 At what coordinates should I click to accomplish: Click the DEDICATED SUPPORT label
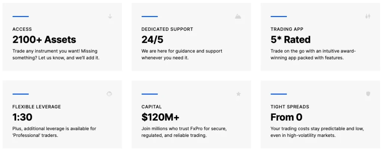pyautogui.click(x=167, y=29)
